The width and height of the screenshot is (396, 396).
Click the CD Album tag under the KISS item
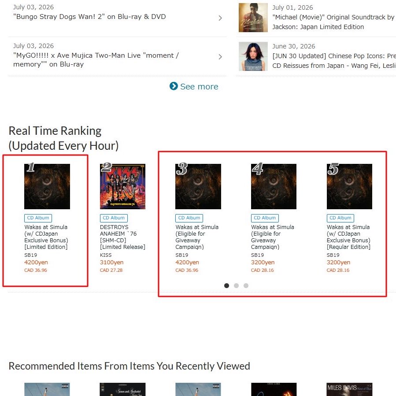(x=114, y=218)
